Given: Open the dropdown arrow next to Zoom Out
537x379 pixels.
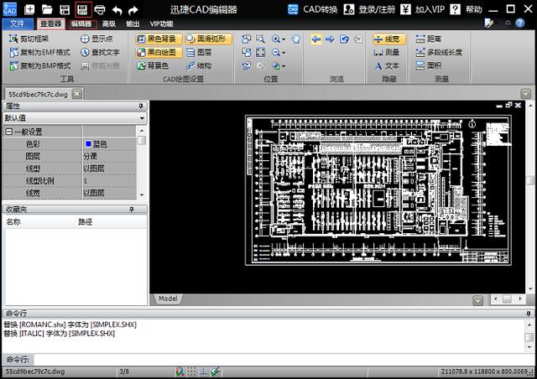Looking at the screenshot, I should [284, 53].
